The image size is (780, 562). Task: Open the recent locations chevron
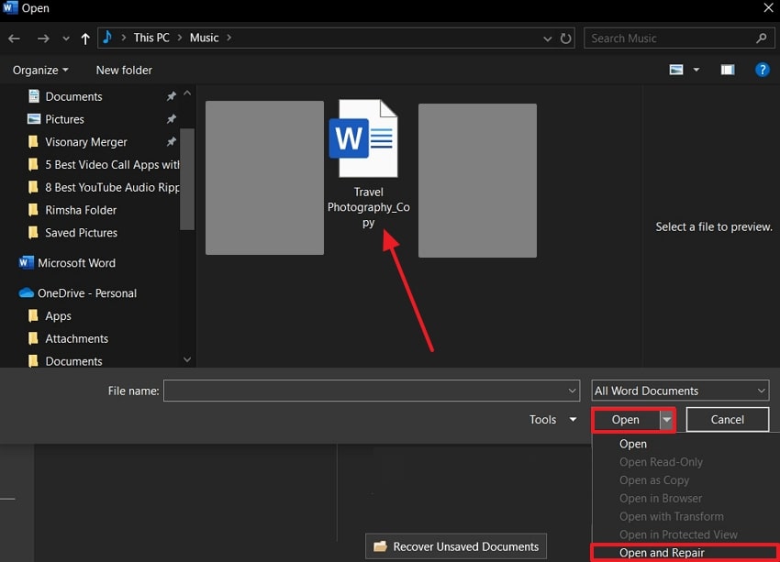[x=66, y=39]
